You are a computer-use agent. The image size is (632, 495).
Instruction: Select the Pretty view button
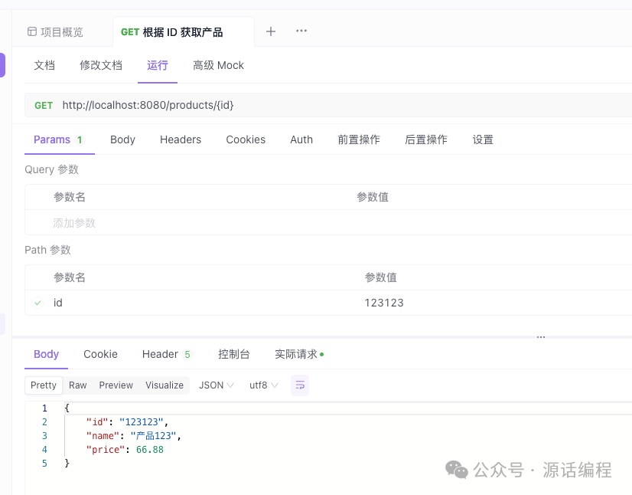[x=44, y=385]
